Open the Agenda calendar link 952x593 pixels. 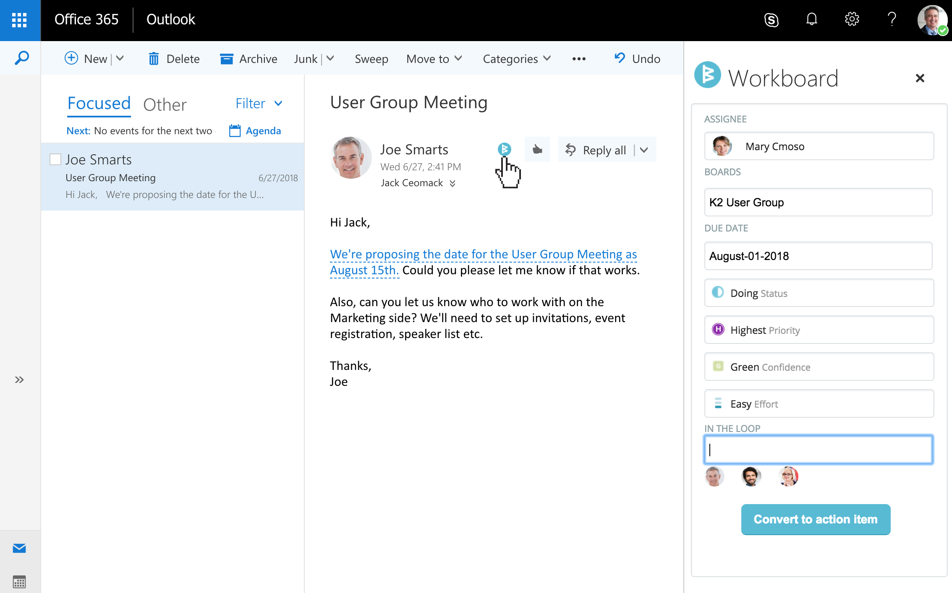pos(255,131)
